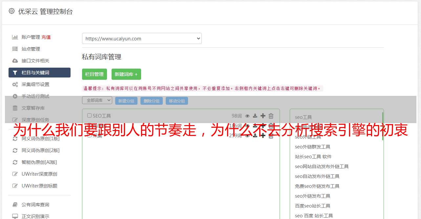The image size is (421, 219).
Task: Open the 文章暂存库 section
Action: 33,108
